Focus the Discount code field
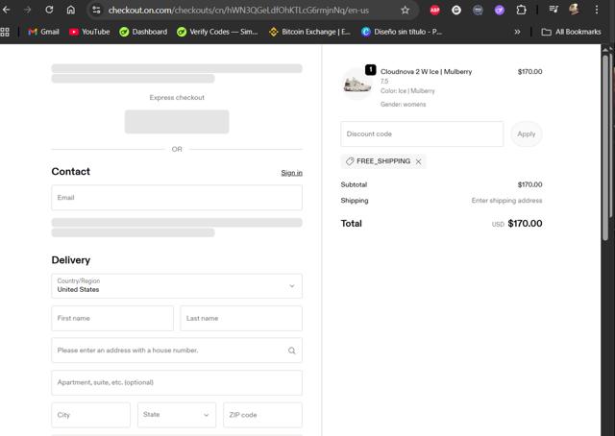This screenshot has width=615, height=436. click(422, 134)
